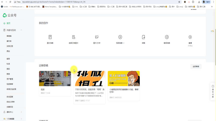Bookmark page with the star icon
The width and height of the screenshot is (216, 121).
click(179, 2)
